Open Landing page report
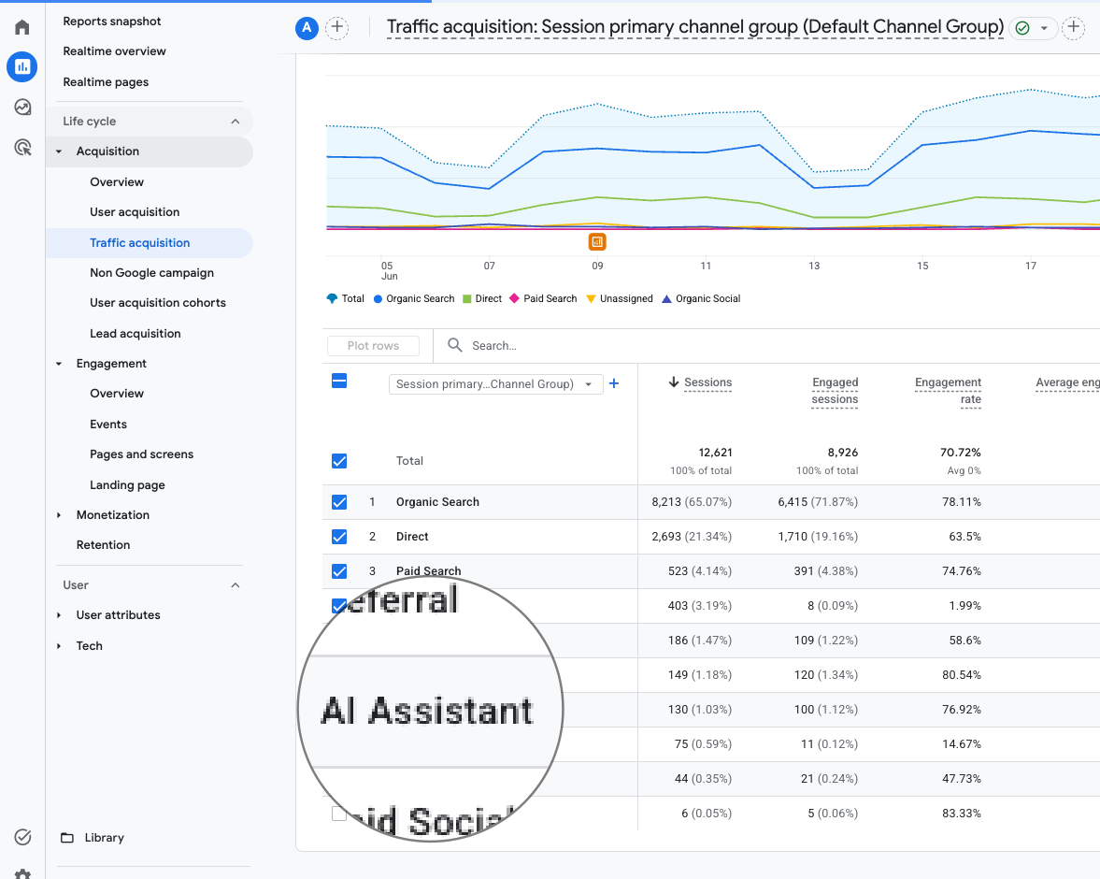 point(127,485)
